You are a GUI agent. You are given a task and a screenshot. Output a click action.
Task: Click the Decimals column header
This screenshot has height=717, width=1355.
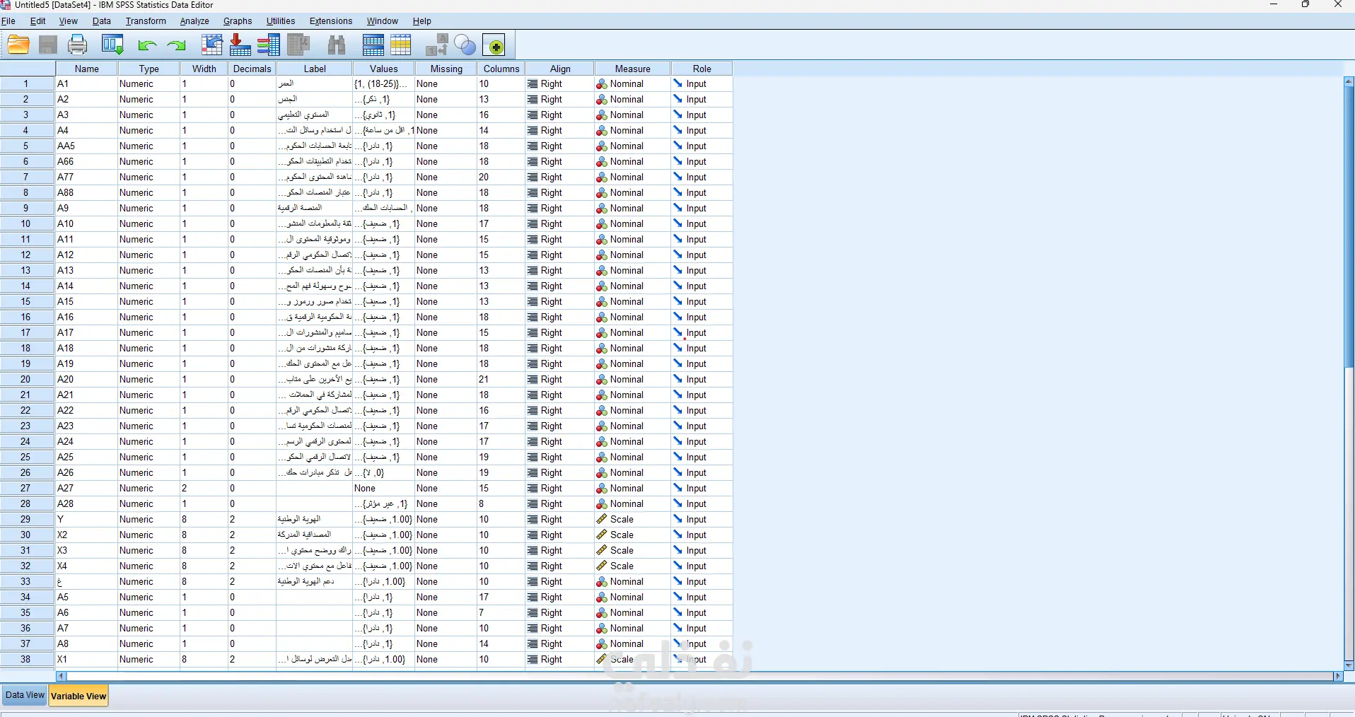coord(252,69)
